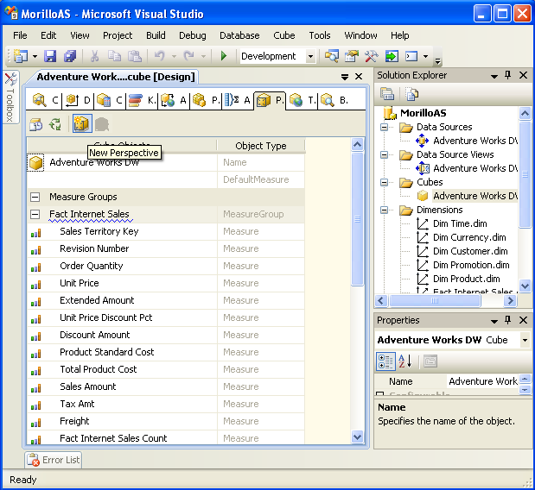
Task: Click the New Perspective cube icon
Action: coord(82,124)
